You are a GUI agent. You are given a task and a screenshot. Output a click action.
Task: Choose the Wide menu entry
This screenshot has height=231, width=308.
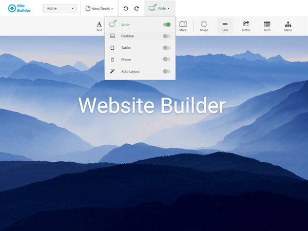140,25
